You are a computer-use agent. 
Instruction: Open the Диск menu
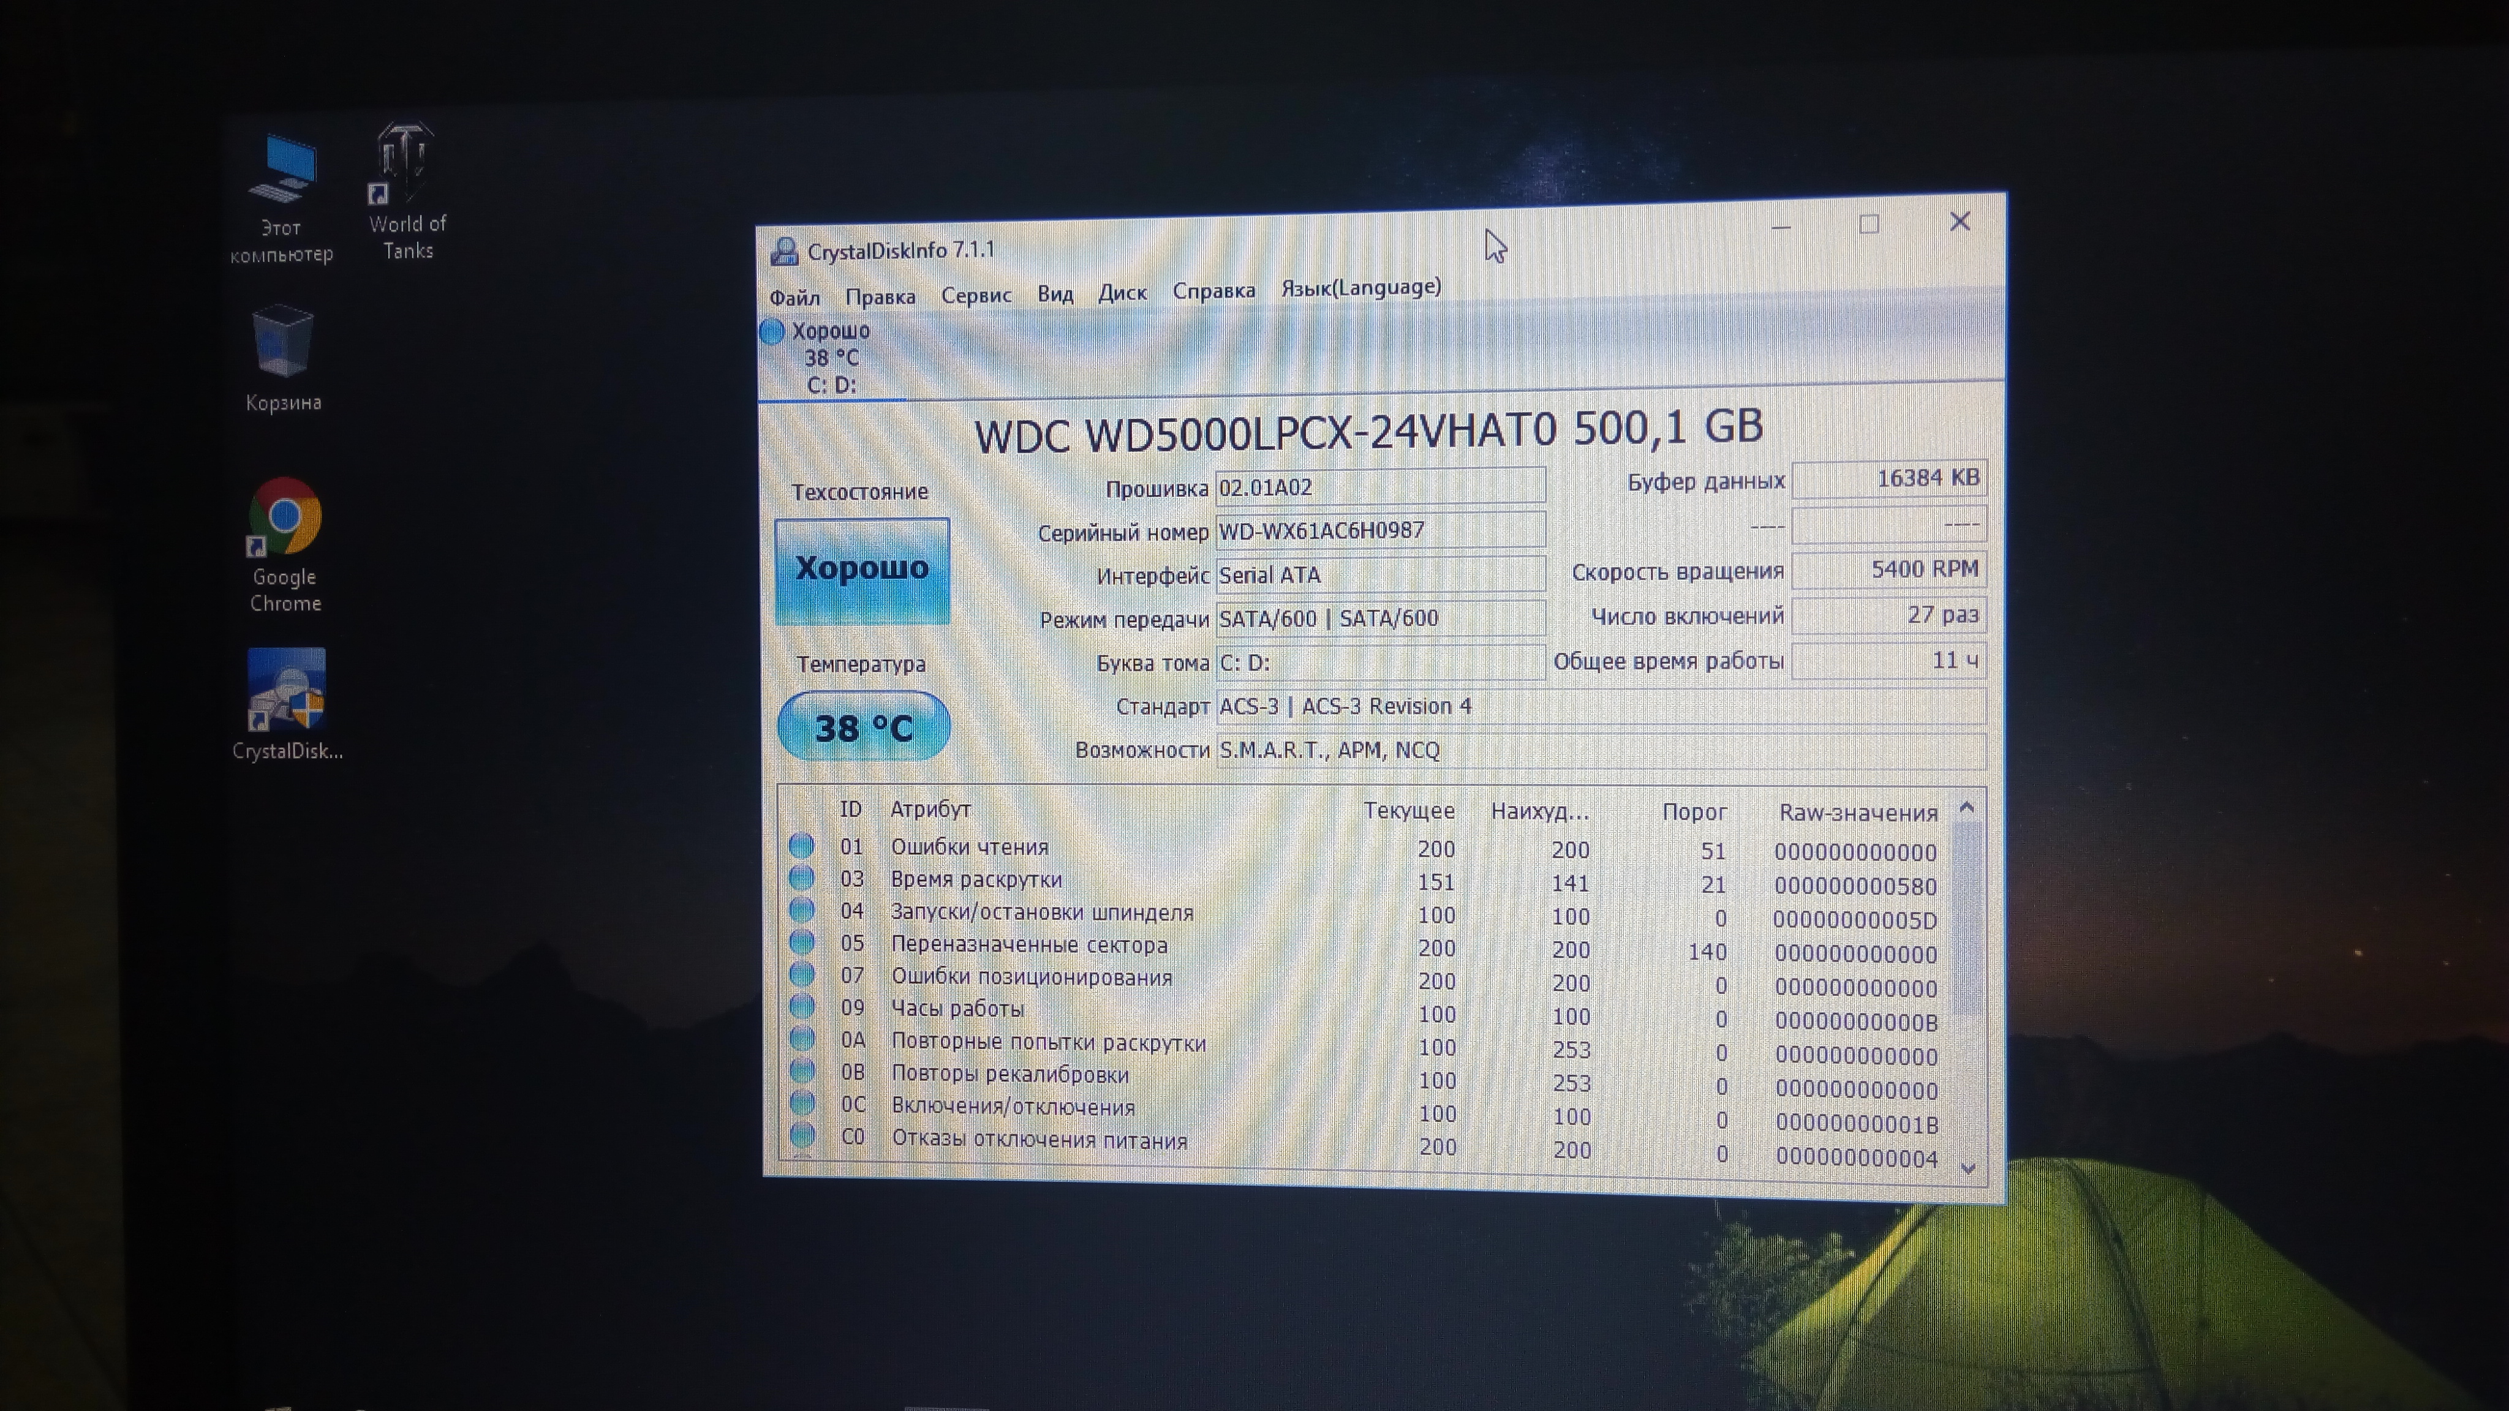[1122, 292]
